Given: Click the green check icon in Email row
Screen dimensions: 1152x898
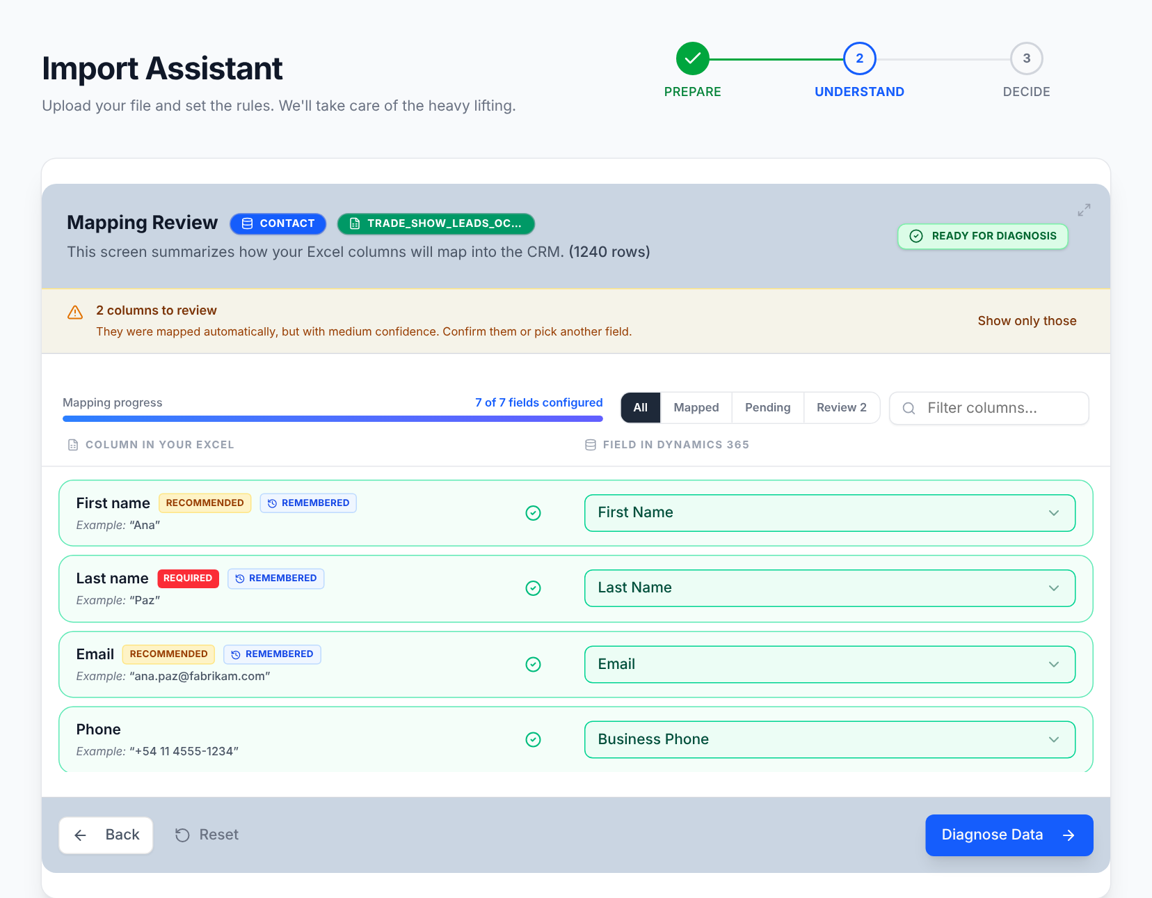Looking at the screenshot, I should [x=533, y=664].
